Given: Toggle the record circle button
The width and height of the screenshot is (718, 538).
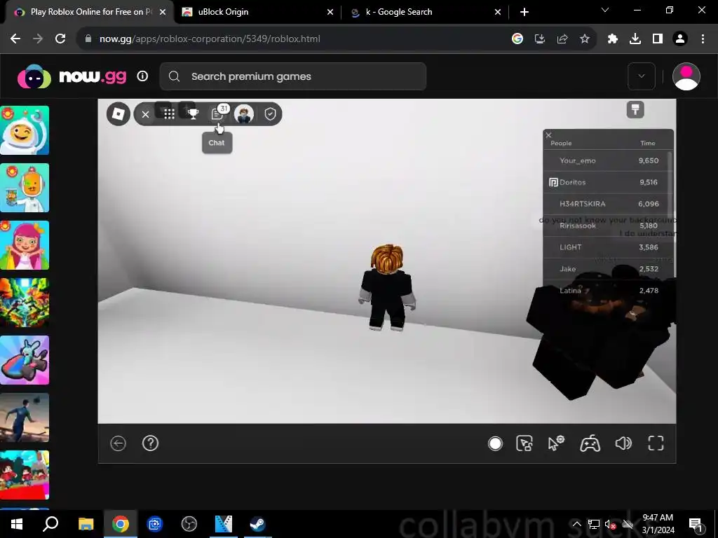Looking at the screenshot, I should [x=495, y=443].
